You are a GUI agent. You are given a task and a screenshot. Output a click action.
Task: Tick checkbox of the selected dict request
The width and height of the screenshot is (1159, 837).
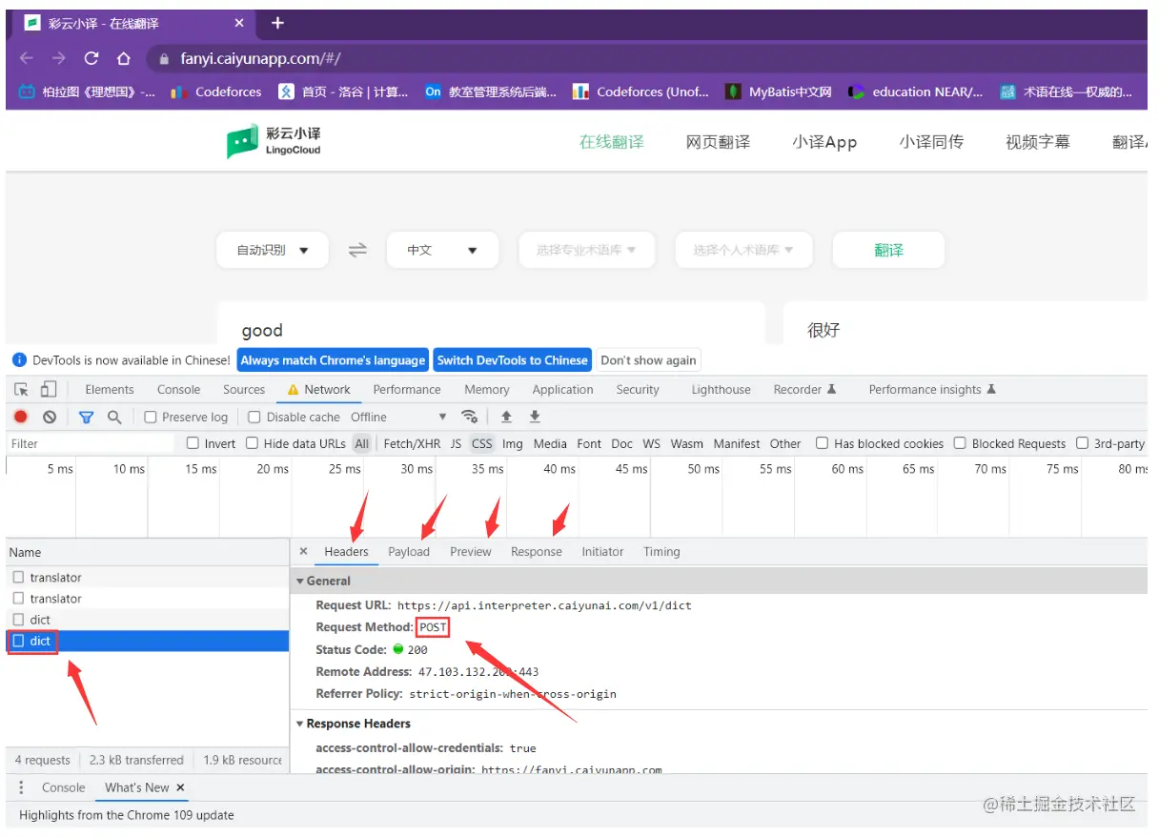pyautogui.click(x=18, y=641)
